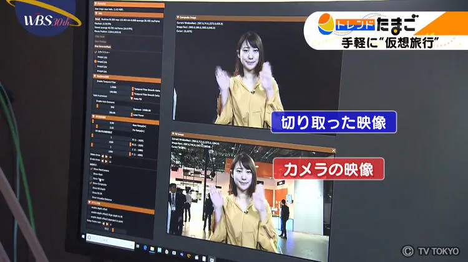This screenshot has height=262, width=468.
Task: Open Task View on the taskbar
Action: (x=138, y=246)
